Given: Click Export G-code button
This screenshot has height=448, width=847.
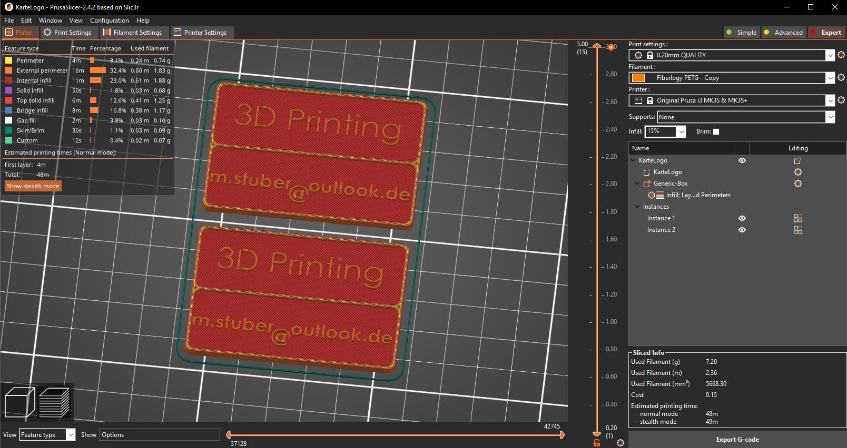Looking at the screenshot, I should click(x=737, y=440).
